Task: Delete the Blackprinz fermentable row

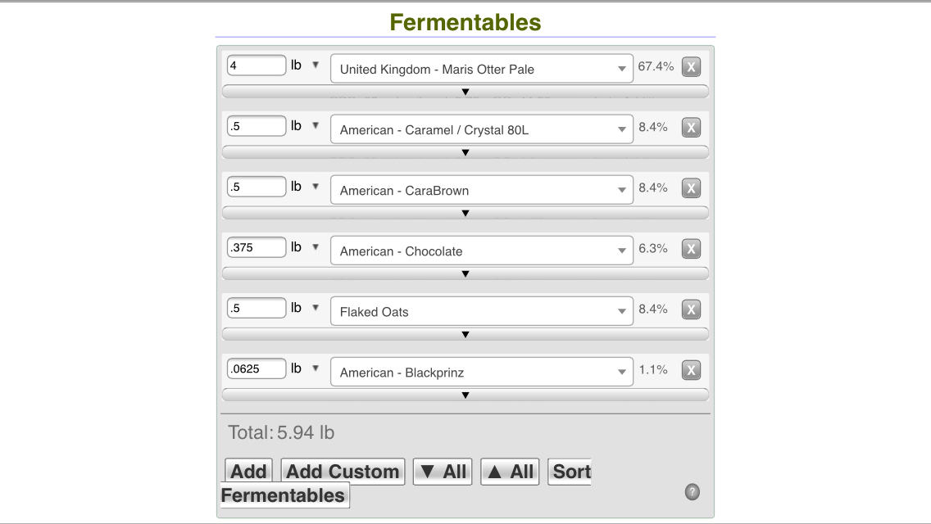Action: tap(691, 370)
